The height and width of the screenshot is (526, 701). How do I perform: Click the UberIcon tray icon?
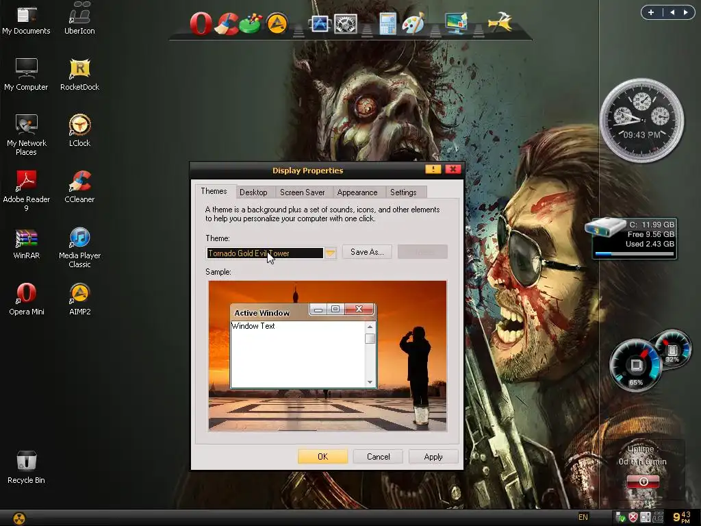coord(658,518)
